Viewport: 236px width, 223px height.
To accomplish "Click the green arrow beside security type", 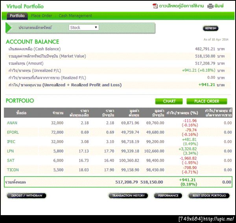I will coord(8,28).
